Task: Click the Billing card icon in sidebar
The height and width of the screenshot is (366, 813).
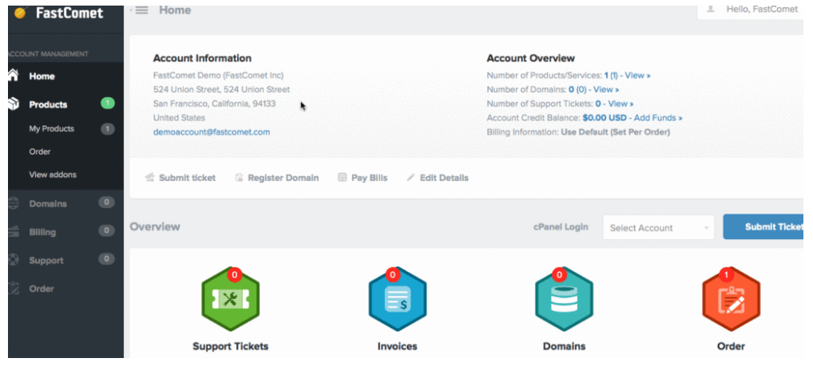Action: tap(14, 232)
